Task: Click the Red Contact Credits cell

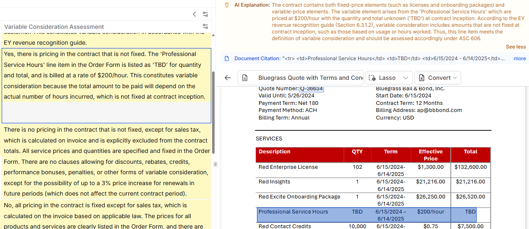Action: coord(300,226)
